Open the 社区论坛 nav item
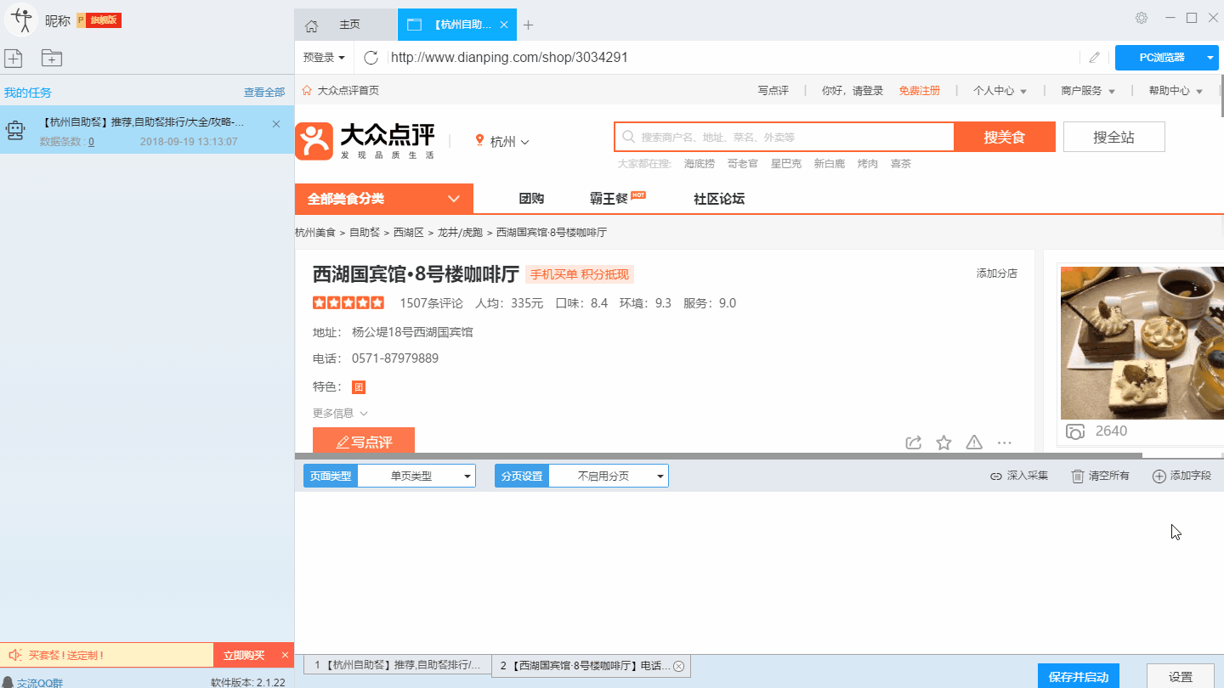 pos(719,199)
